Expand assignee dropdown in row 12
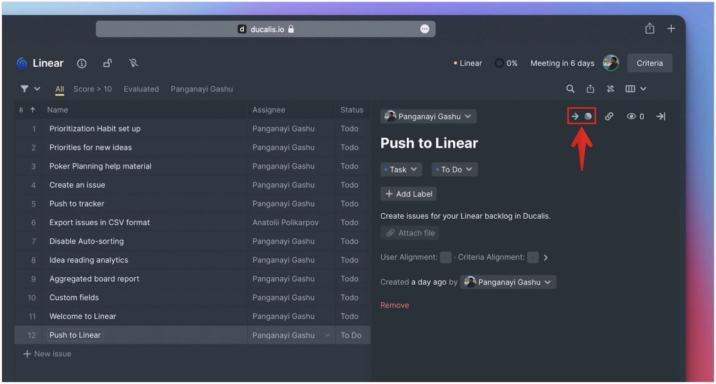Viewport: 716px width, 384px height. (x=327, y=335)
